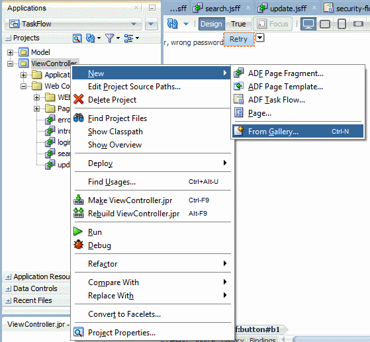Click the red Debug bug icon
Image resolution: width=370 pixels, height=342 pixels.
79,245
